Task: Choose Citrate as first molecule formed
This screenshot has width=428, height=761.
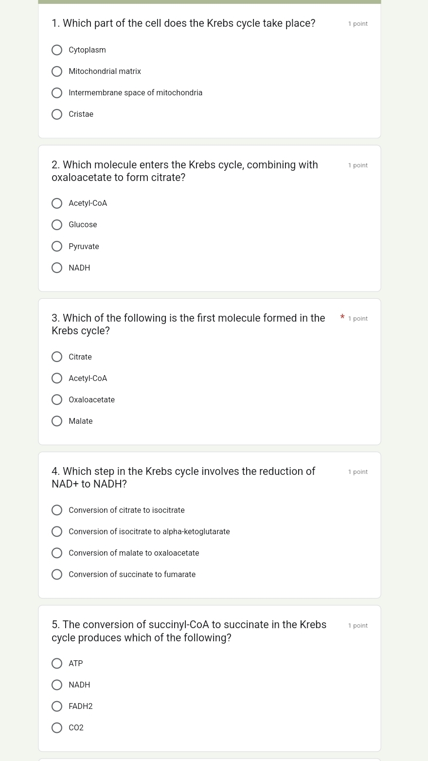Action: point(57,357)
